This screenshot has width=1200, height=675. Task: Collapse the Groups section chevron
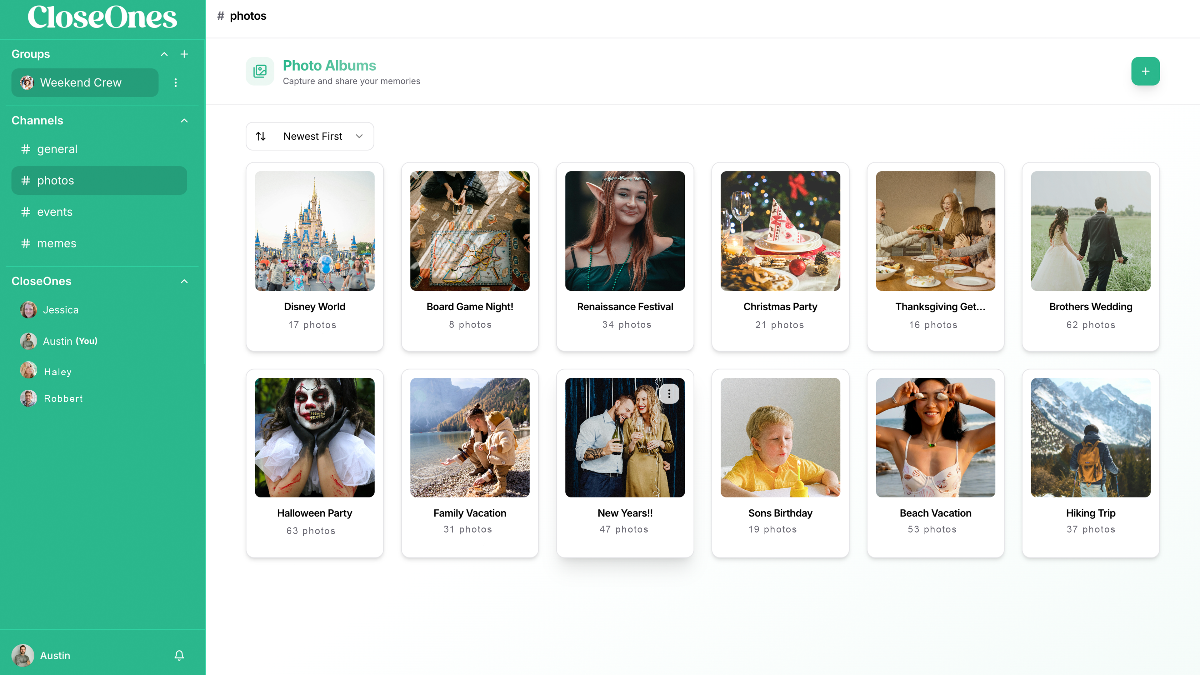pyautogui.click(x=164, y=54)
